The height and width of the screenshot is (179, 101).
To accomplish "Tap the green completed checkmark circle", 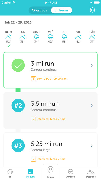I will tap(18, 65).
